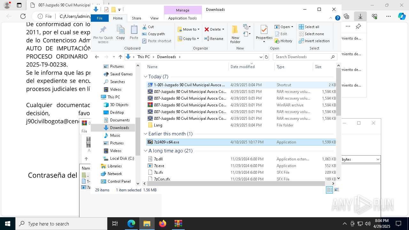
Task: Click Edge refresh page button
Action: (x=23, y=16)
